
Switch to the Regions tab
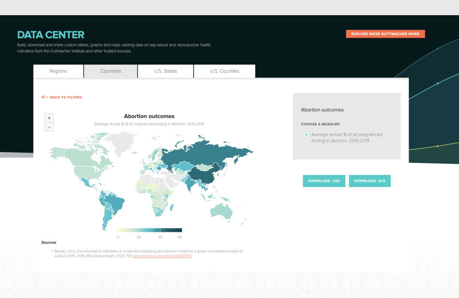58,71
